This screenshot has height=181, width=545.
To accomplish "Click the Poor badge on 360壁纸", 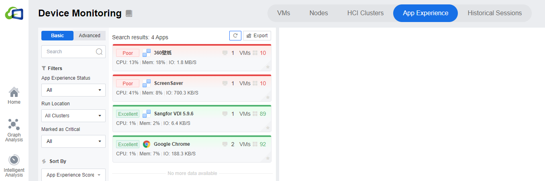I will pyautogui.click(x=128, y=53).
